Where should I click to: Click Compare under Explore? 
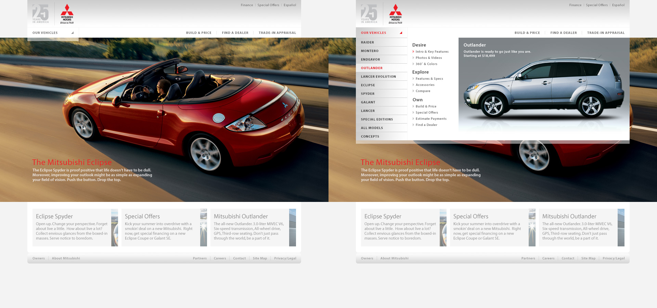[x=423, y=91]
